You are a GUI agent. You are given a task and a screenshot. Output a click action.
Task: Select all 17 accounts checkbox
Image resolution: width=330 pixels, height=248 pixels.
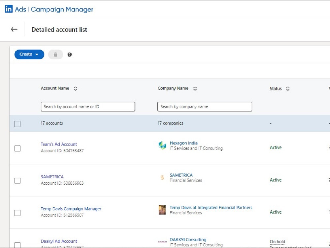coord(17,124)
